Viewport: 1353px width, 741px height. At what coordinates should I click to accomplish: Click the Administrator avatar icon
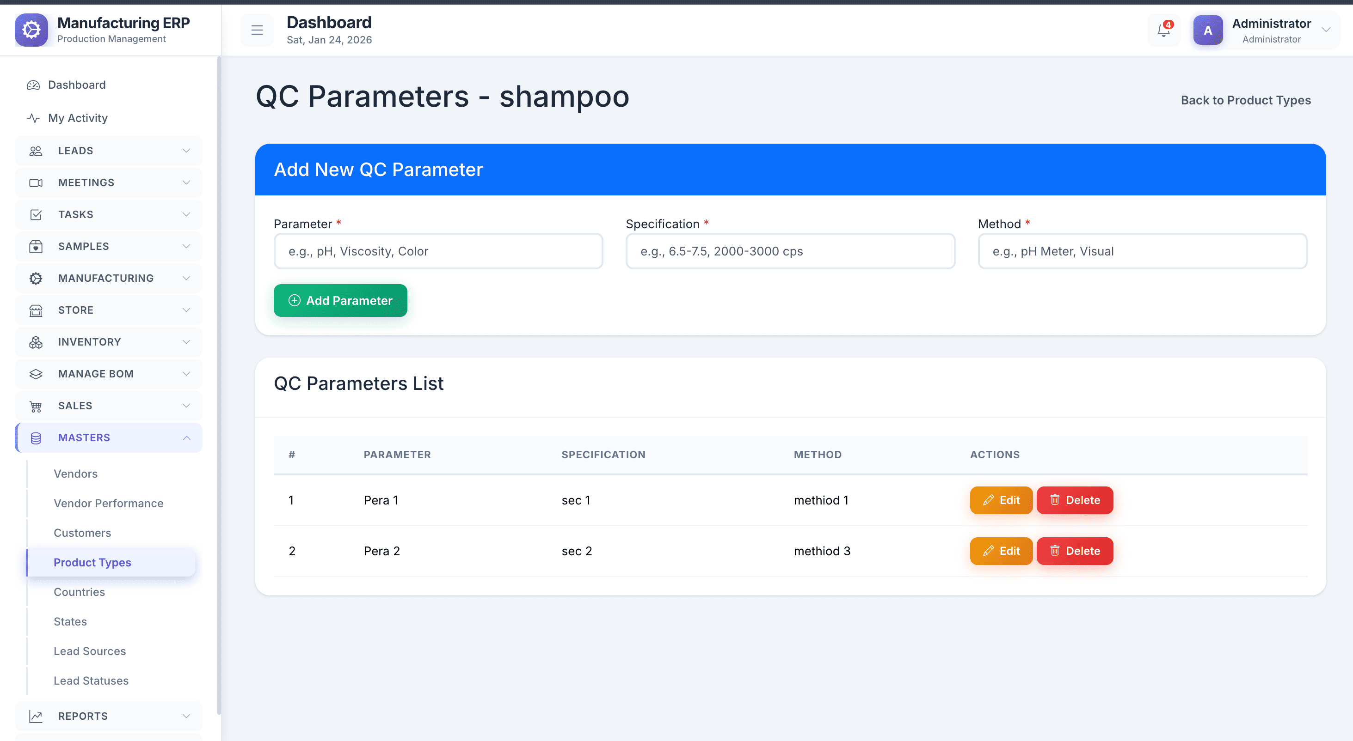point(1207,30)
